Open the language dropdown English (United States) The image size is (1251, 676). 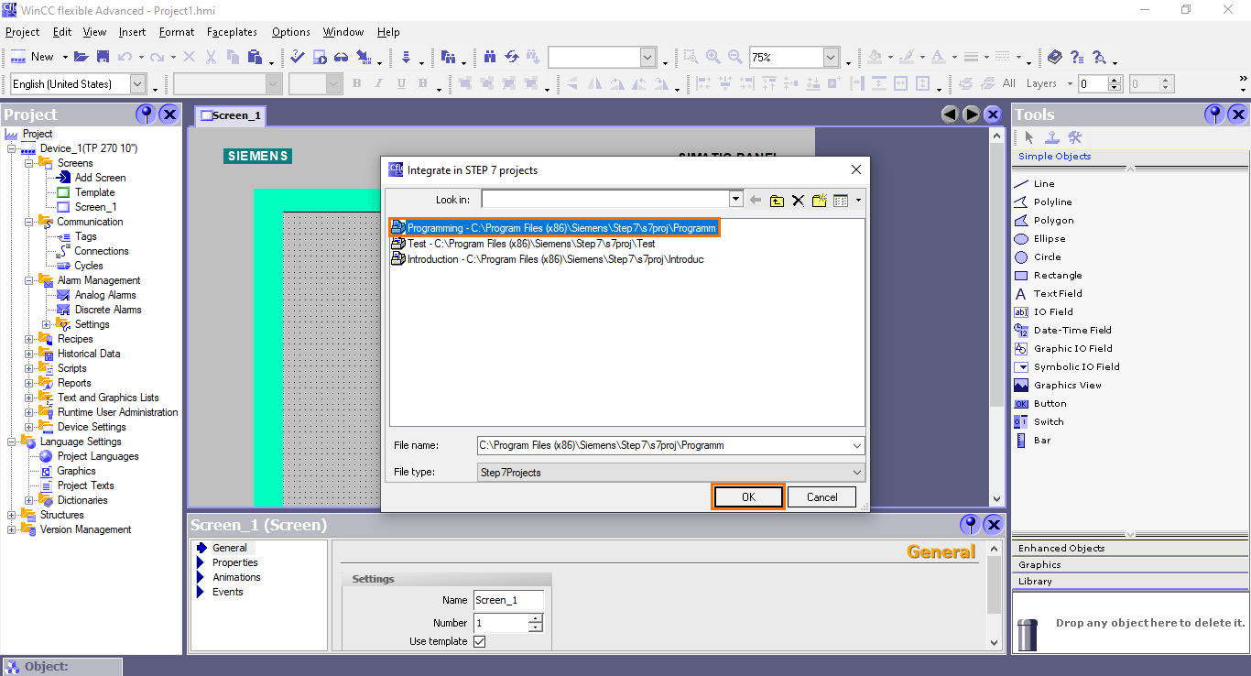(137, 83)
